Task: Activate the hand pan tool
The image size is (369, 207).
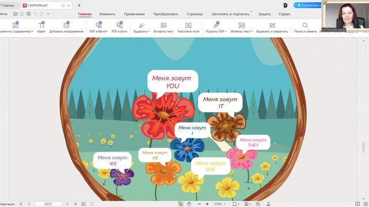Action: tap(189, 204)
